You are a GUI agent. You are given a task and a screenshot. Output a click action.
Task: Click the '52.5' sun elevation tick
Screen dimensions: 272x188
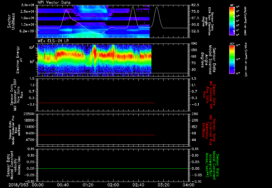click(195, 31)
